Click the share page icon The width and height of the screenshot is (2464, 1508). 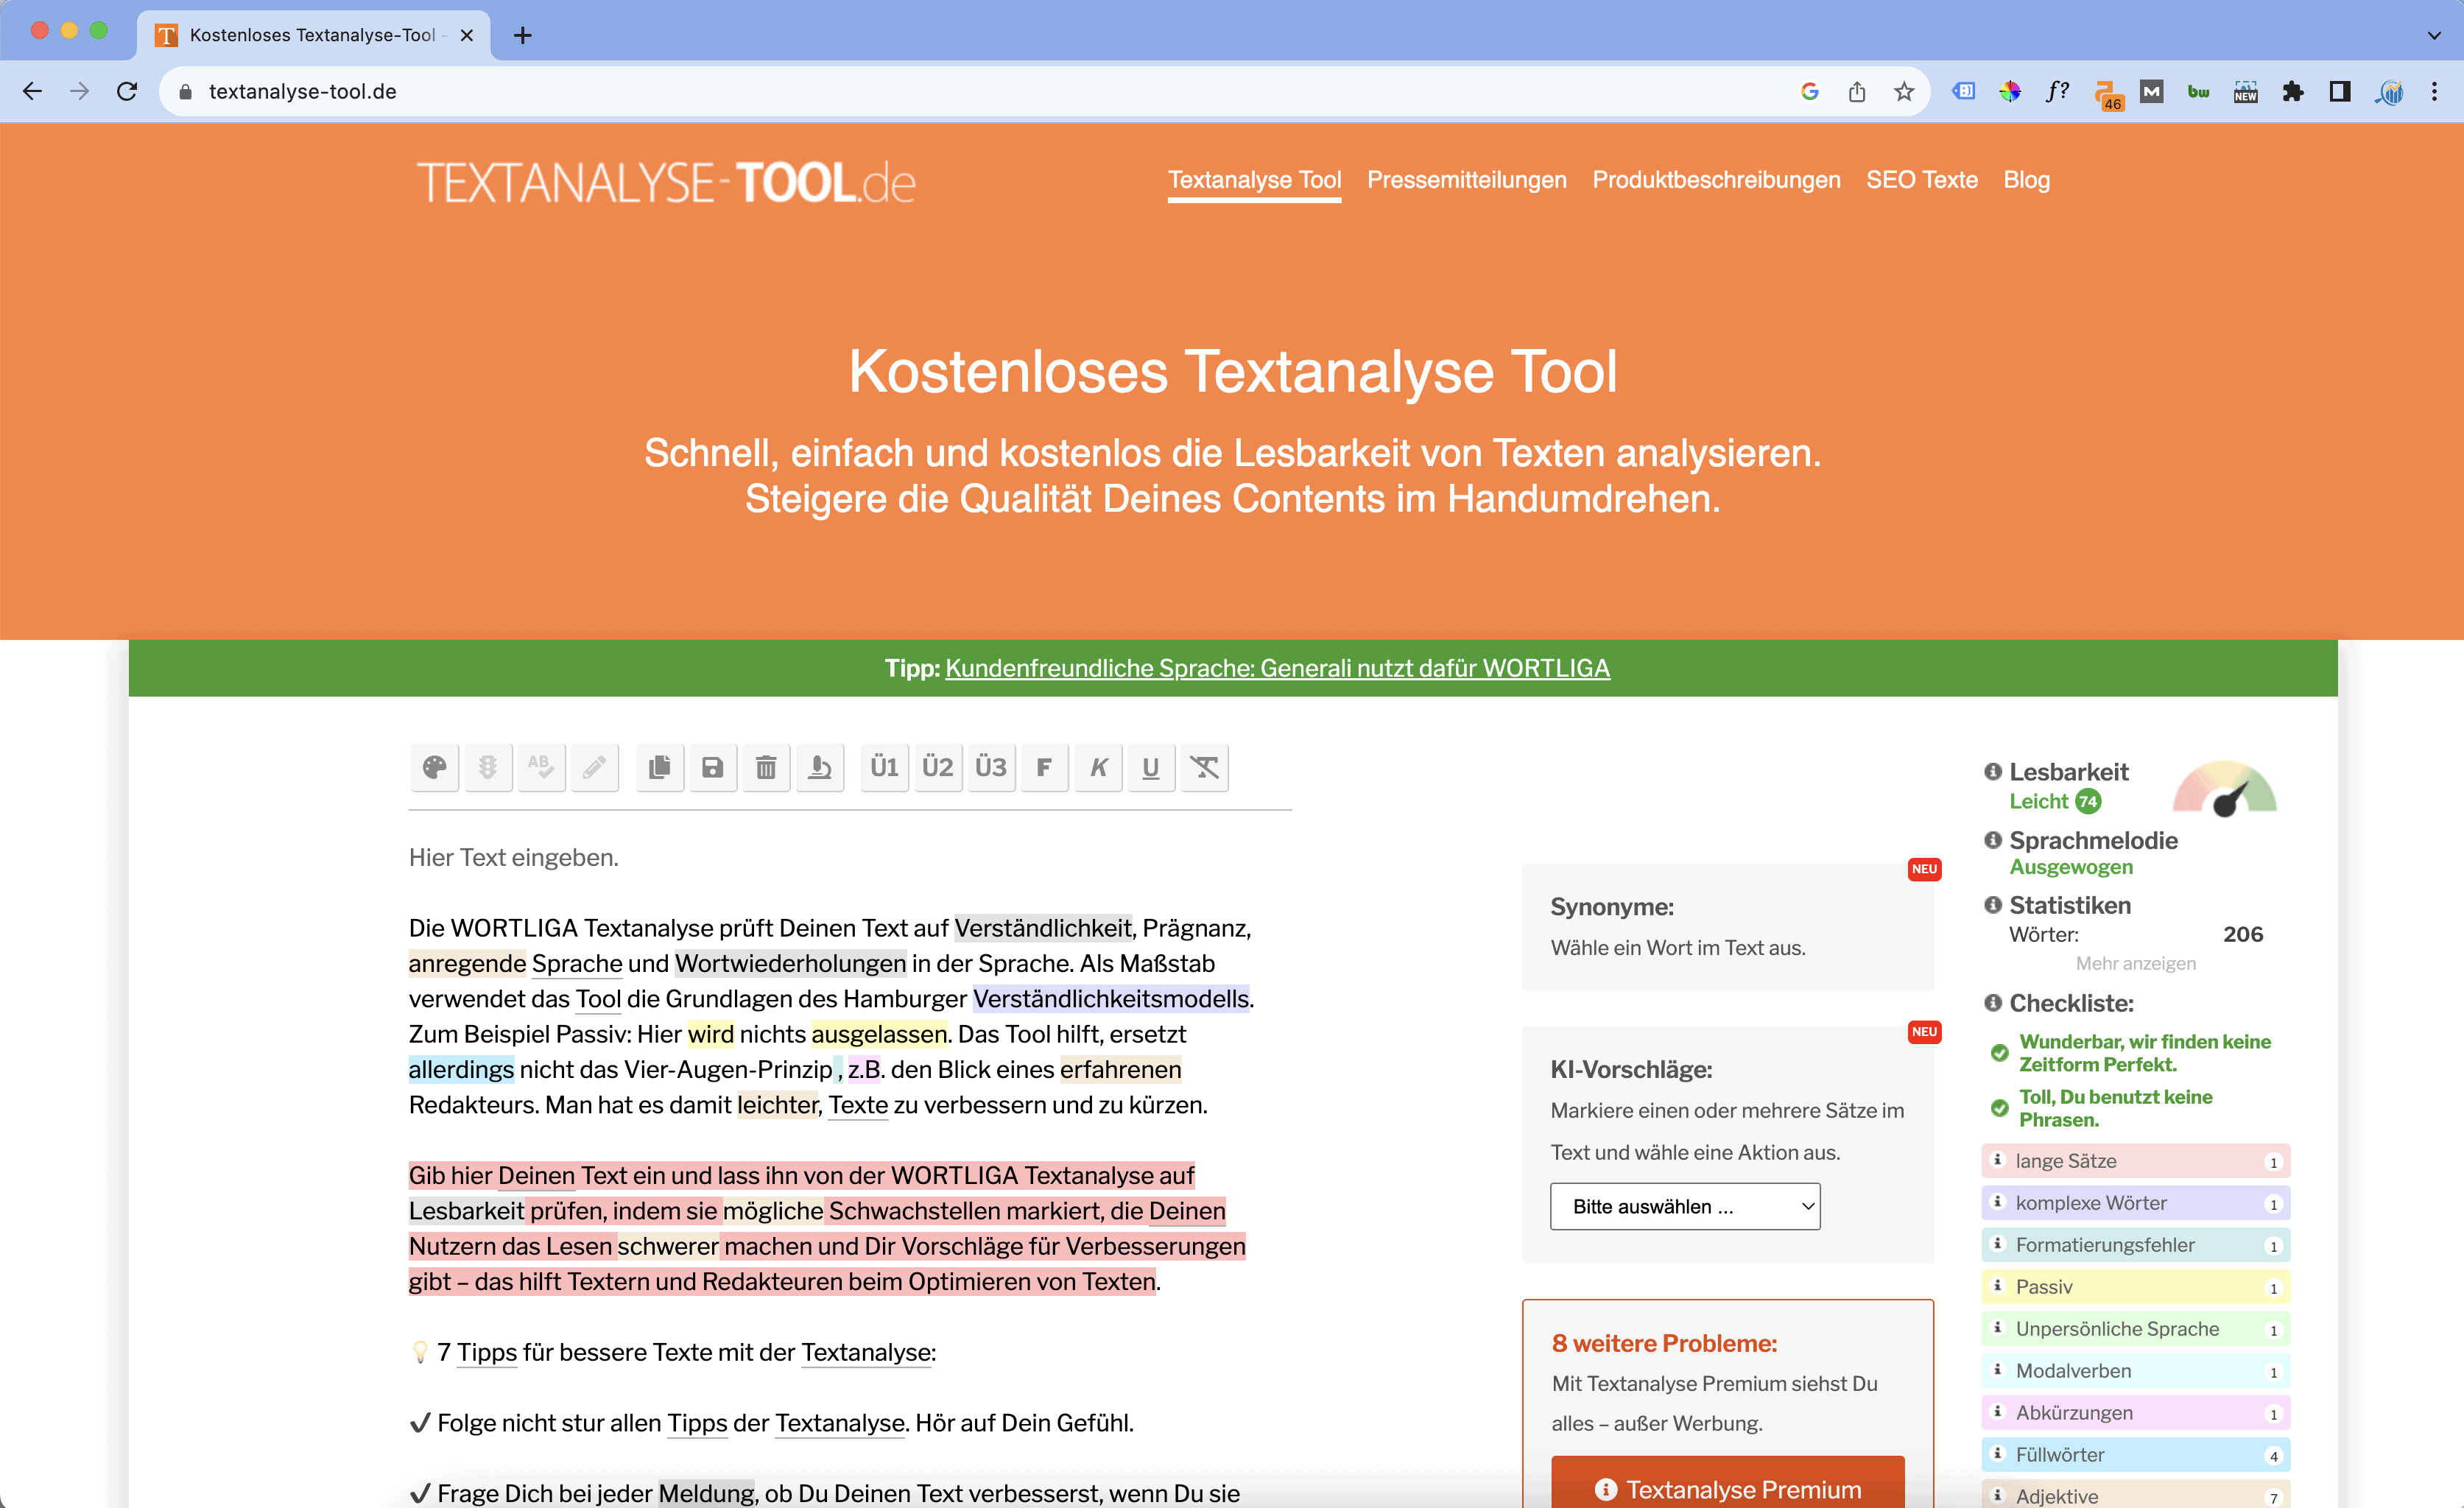[1857, 91]
